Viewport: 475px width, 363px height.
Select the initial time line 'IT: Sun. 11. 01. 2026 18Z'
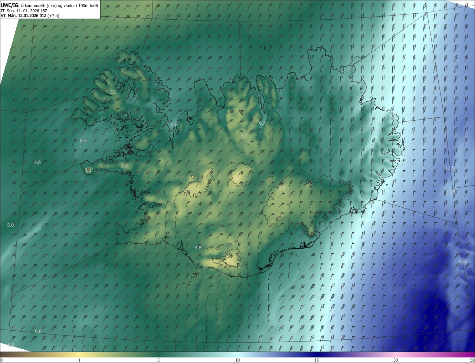[x=24, y=10]
